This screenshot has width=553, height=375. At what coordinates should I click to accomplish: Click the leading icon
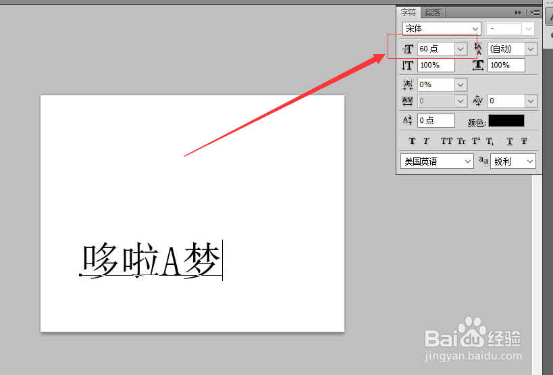pos(478,49)
